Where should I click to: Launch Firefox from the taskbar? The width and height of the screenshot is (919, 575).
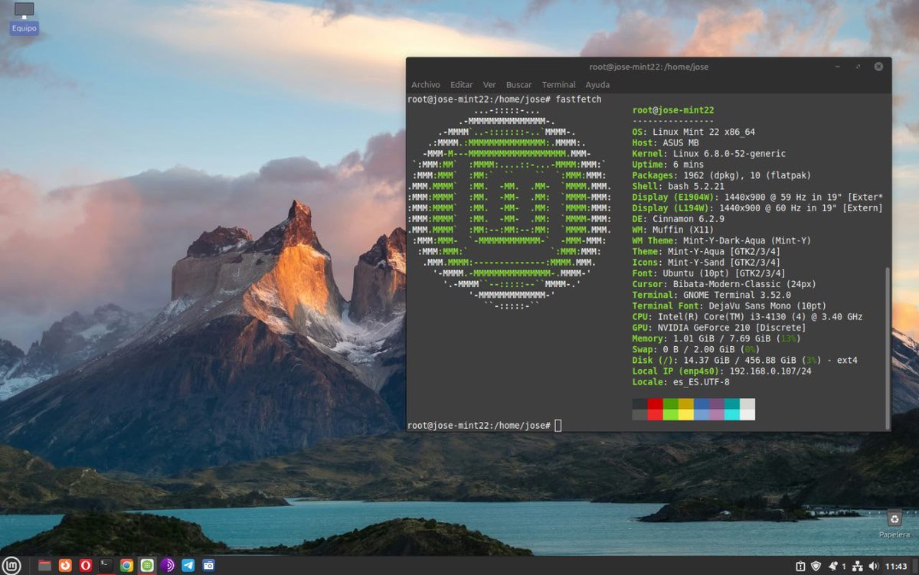[65, 566]
